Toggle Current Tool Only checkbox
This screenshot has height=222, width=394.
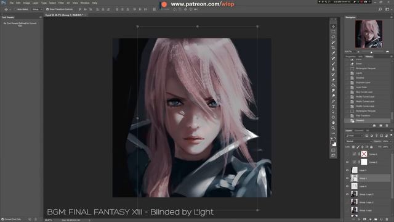(x=2, y=220)
